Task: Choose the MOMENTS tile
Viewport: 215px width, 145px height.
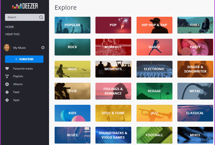Action: [x=113, y=69]
